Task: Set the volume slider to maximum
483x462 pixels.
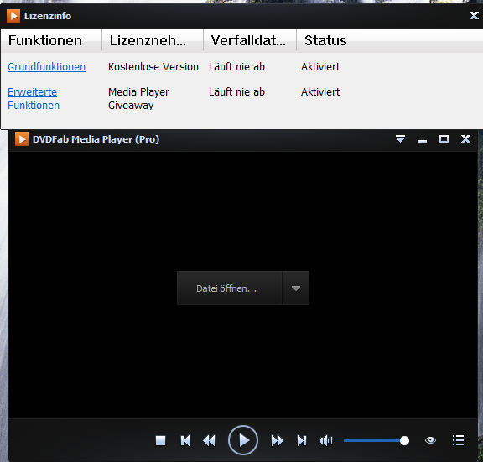Action: (404, 441)
